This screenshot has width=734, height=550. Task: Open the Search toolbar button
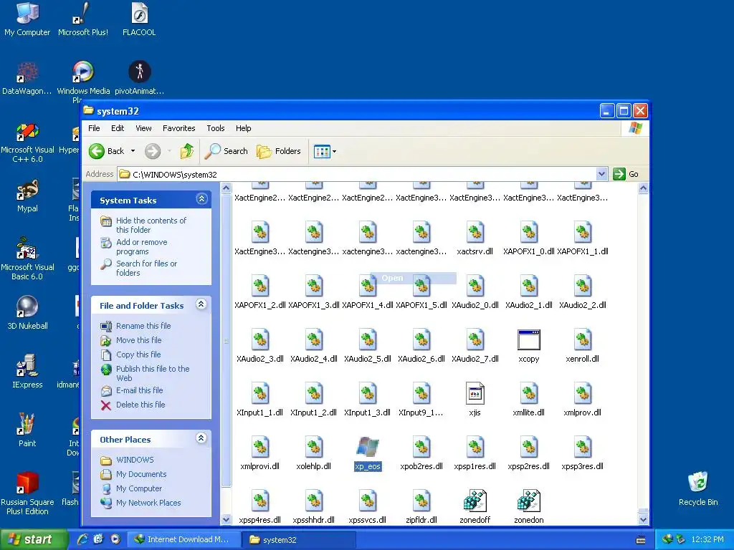(227, 151)
